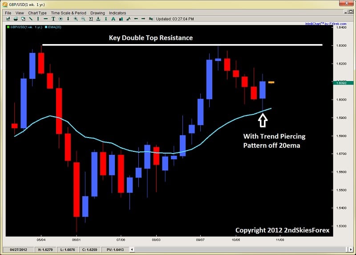Open the Indicators menu
The height and width of the screenshot is (255, 356).
click(117, 13)
